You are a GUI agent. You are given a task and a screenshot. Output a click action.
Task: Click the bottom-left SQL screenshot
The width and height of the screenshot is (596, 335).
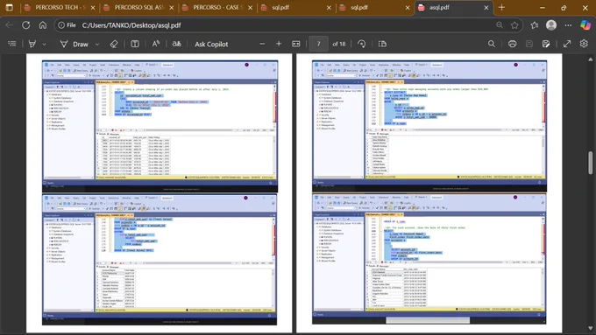pos(160,260)
